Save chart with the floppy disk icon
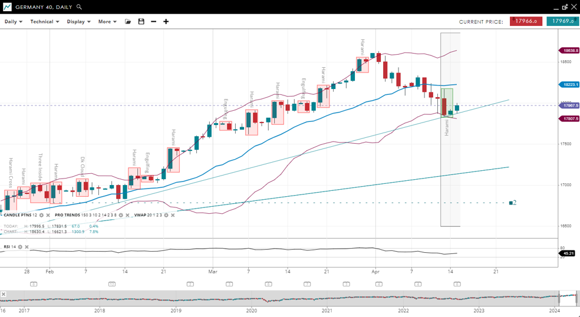 [141, 22]
